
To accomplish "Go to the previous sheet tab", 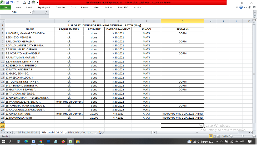I will pyautogui.click(x=5, y=132).
